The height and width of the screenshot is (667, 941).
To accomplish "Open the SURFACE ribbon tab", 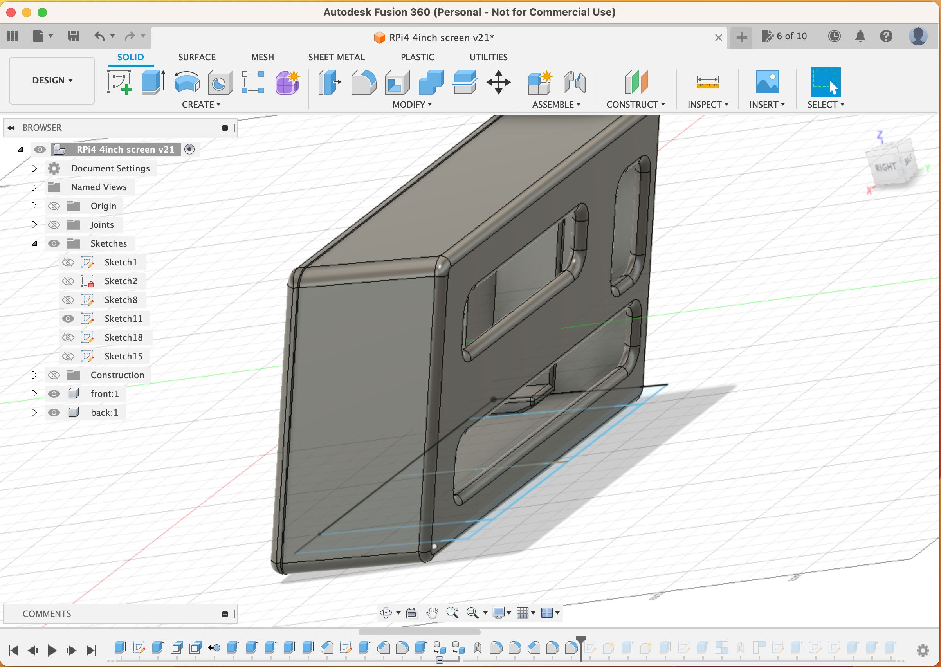I will coord(197,57).
